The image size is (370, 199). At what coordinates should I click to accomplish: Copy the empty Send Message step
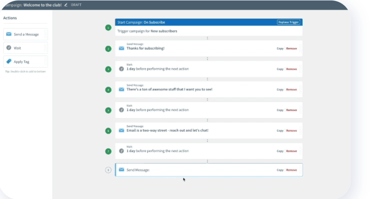280,170
